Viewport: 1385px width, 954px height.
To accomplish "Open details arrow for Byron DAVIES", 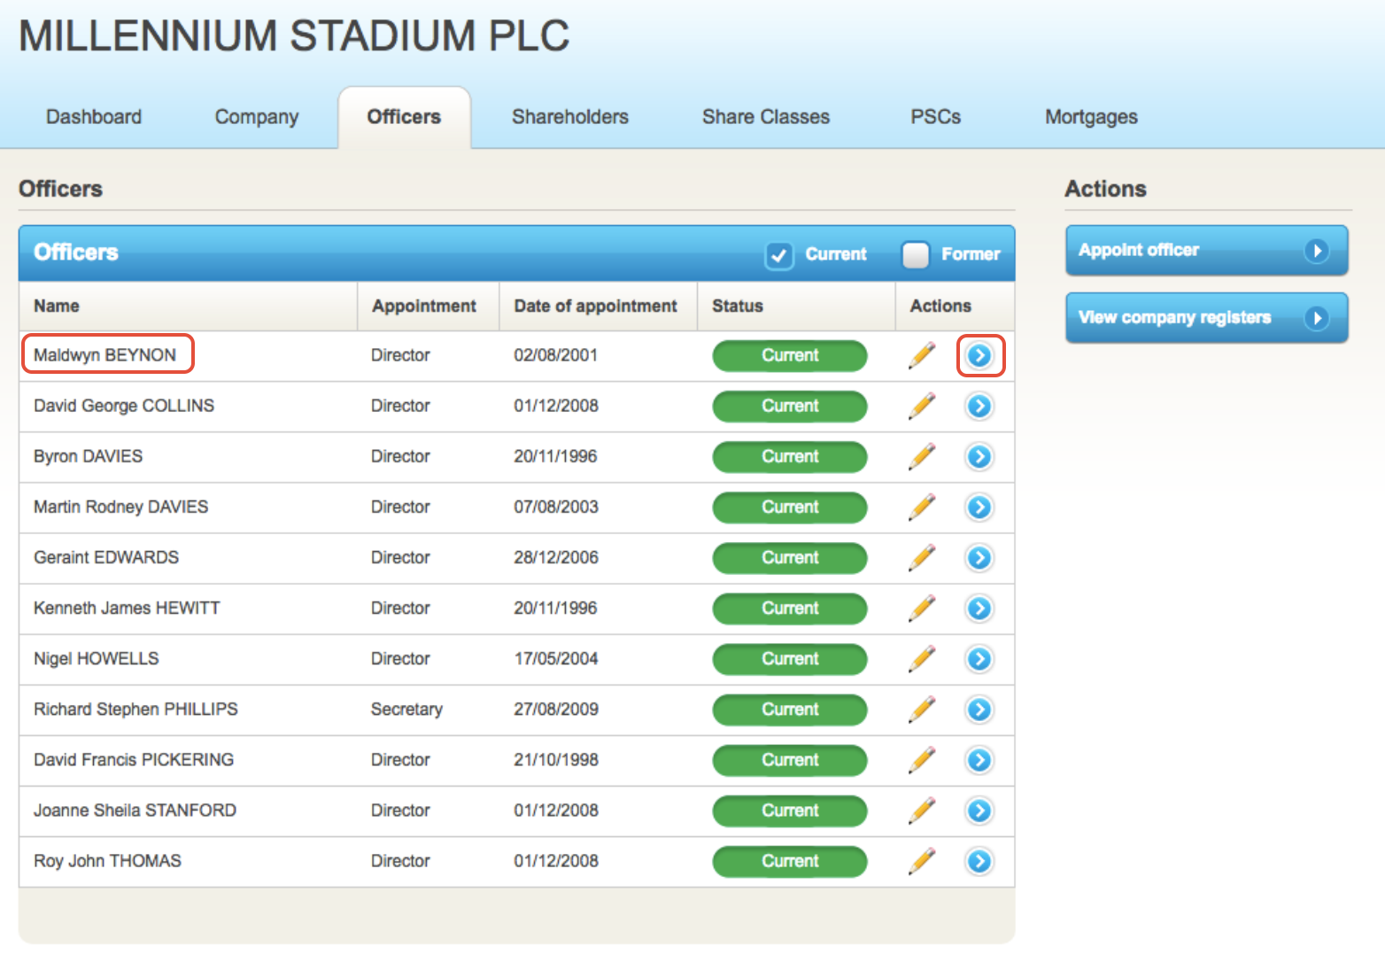I will (979, 456).
